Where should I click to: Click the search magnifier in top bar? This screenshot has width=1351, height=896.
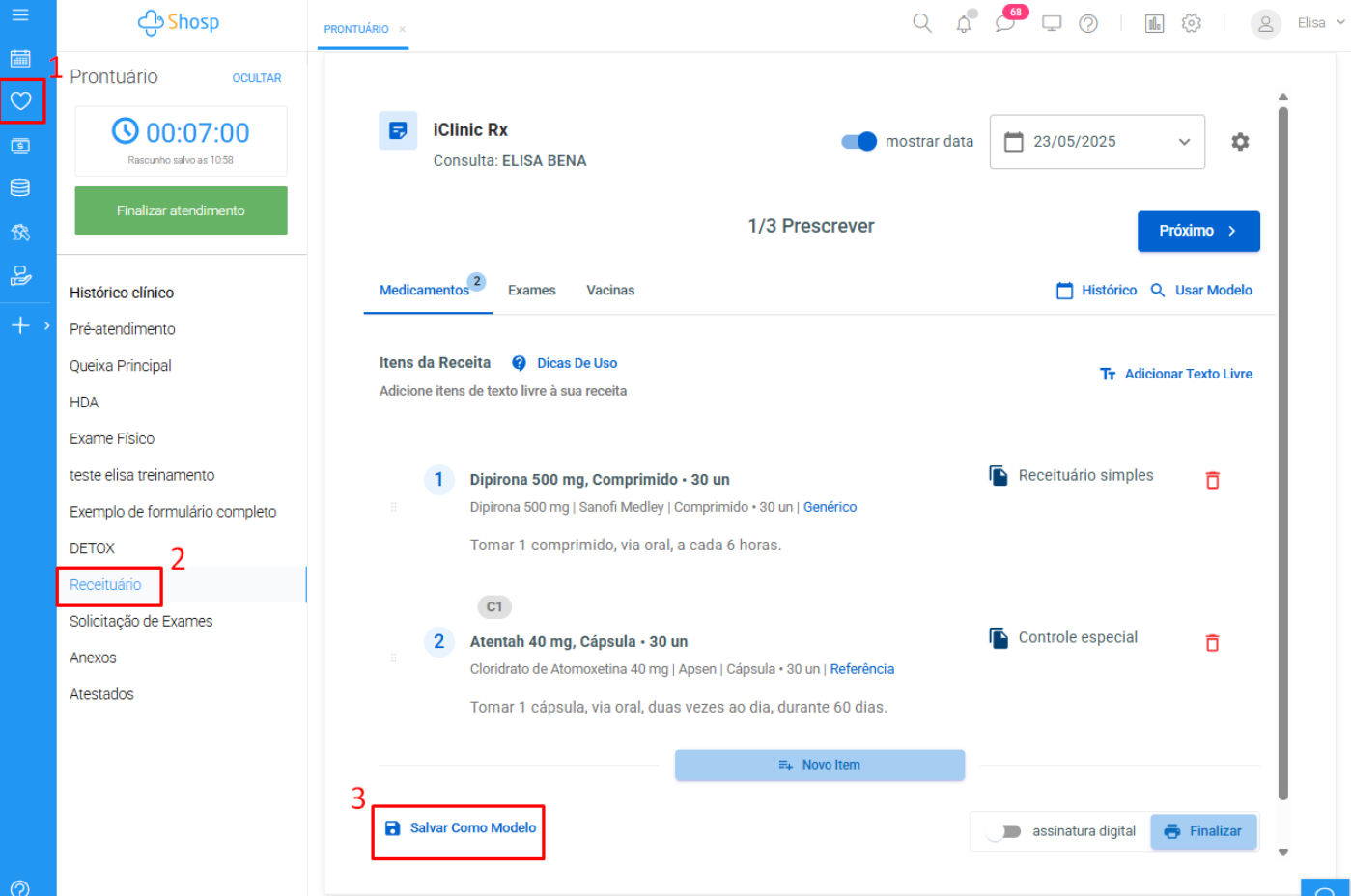pos(922,23)
